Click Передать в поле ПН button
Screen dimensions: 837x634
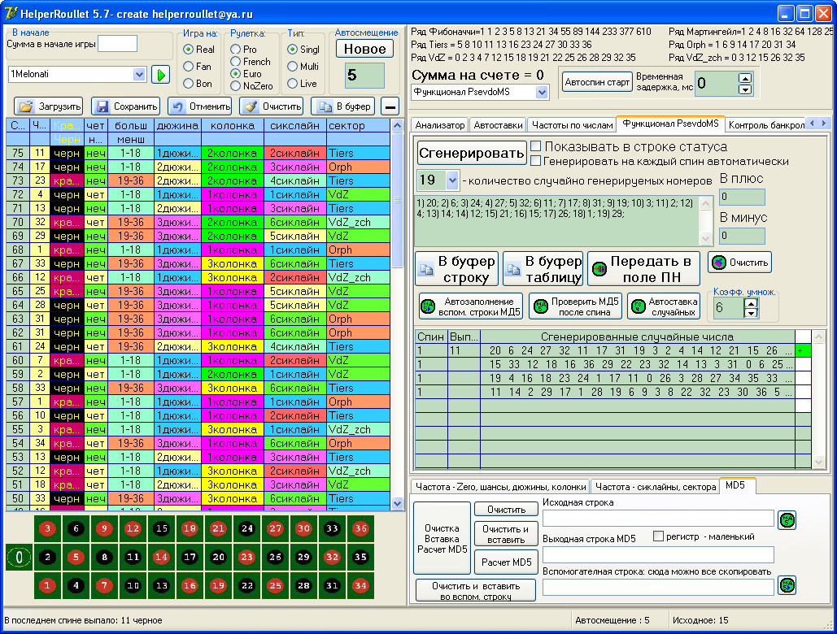pyautogui.click(x=642, y=269)
